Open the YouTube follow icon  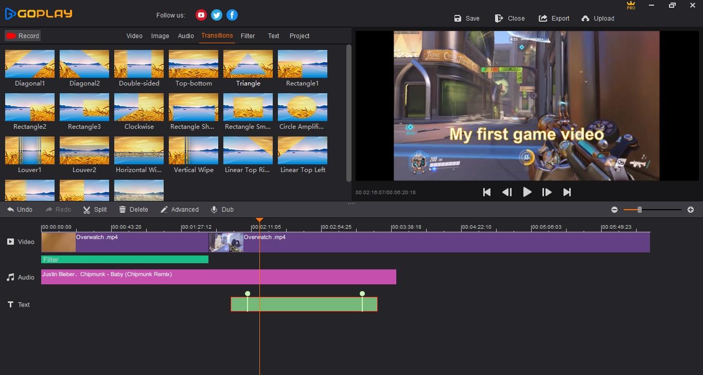point(201,15)
